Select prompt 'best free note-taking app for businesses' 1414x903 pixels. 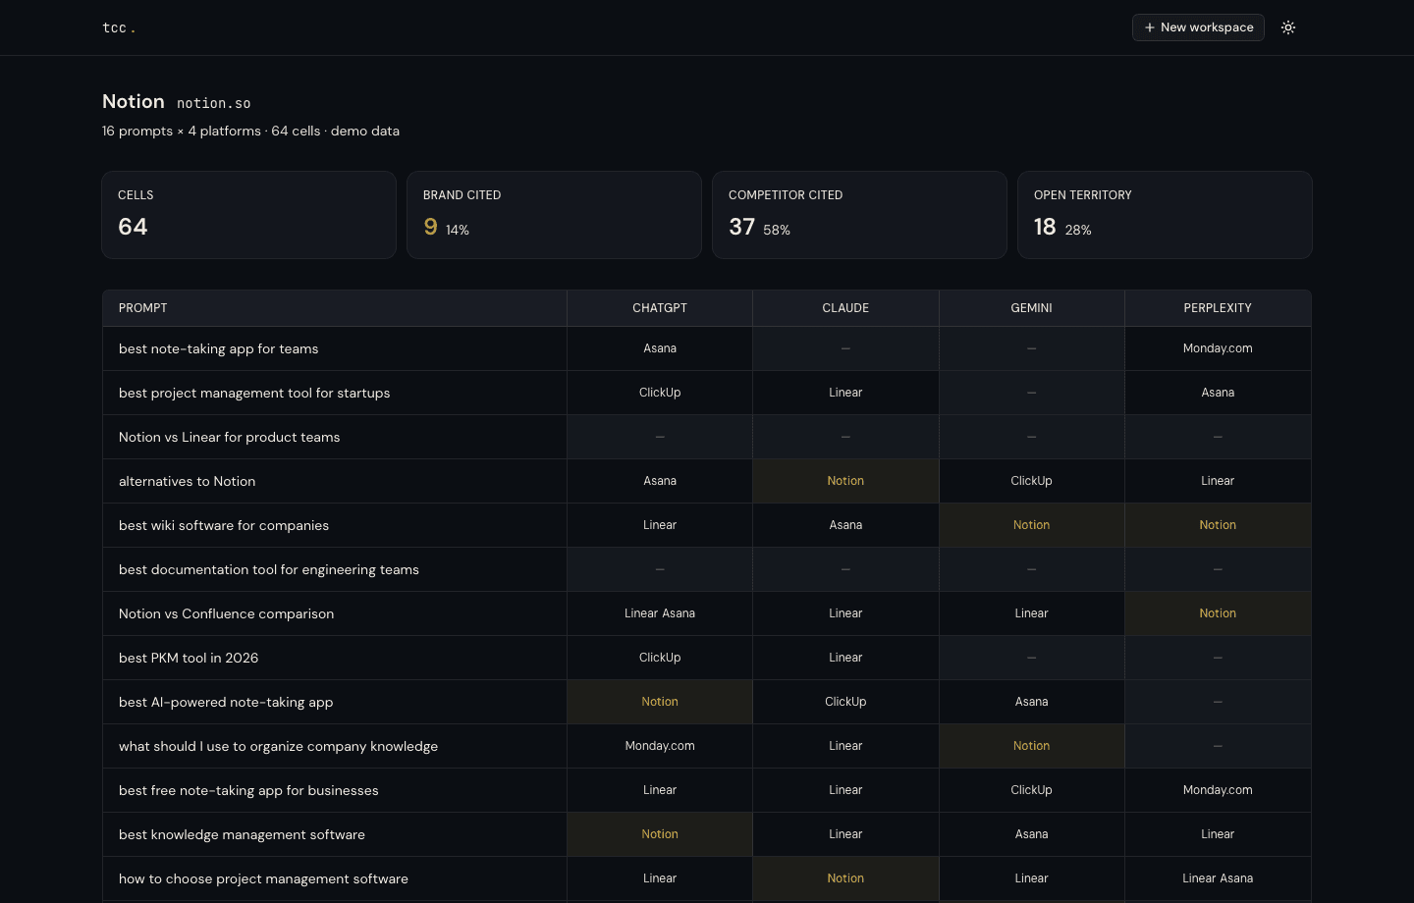[x=335, y=790]
